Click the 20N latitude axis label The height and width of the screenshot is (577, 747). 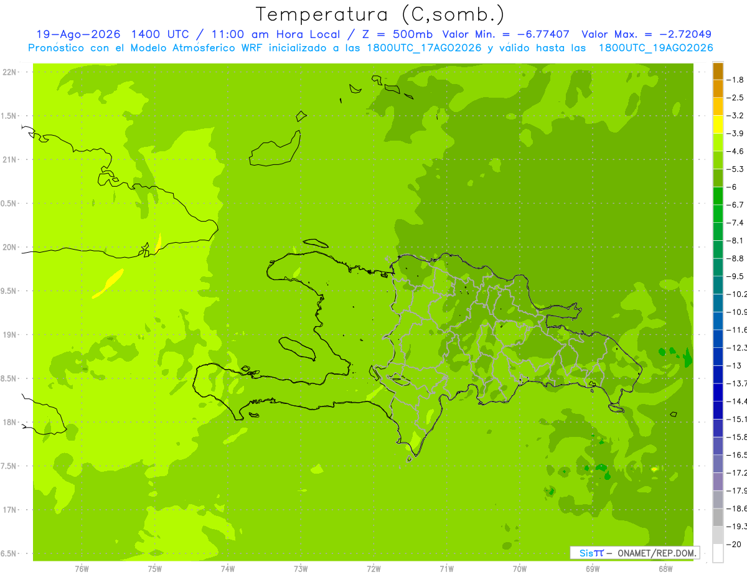tap(9, 247)
